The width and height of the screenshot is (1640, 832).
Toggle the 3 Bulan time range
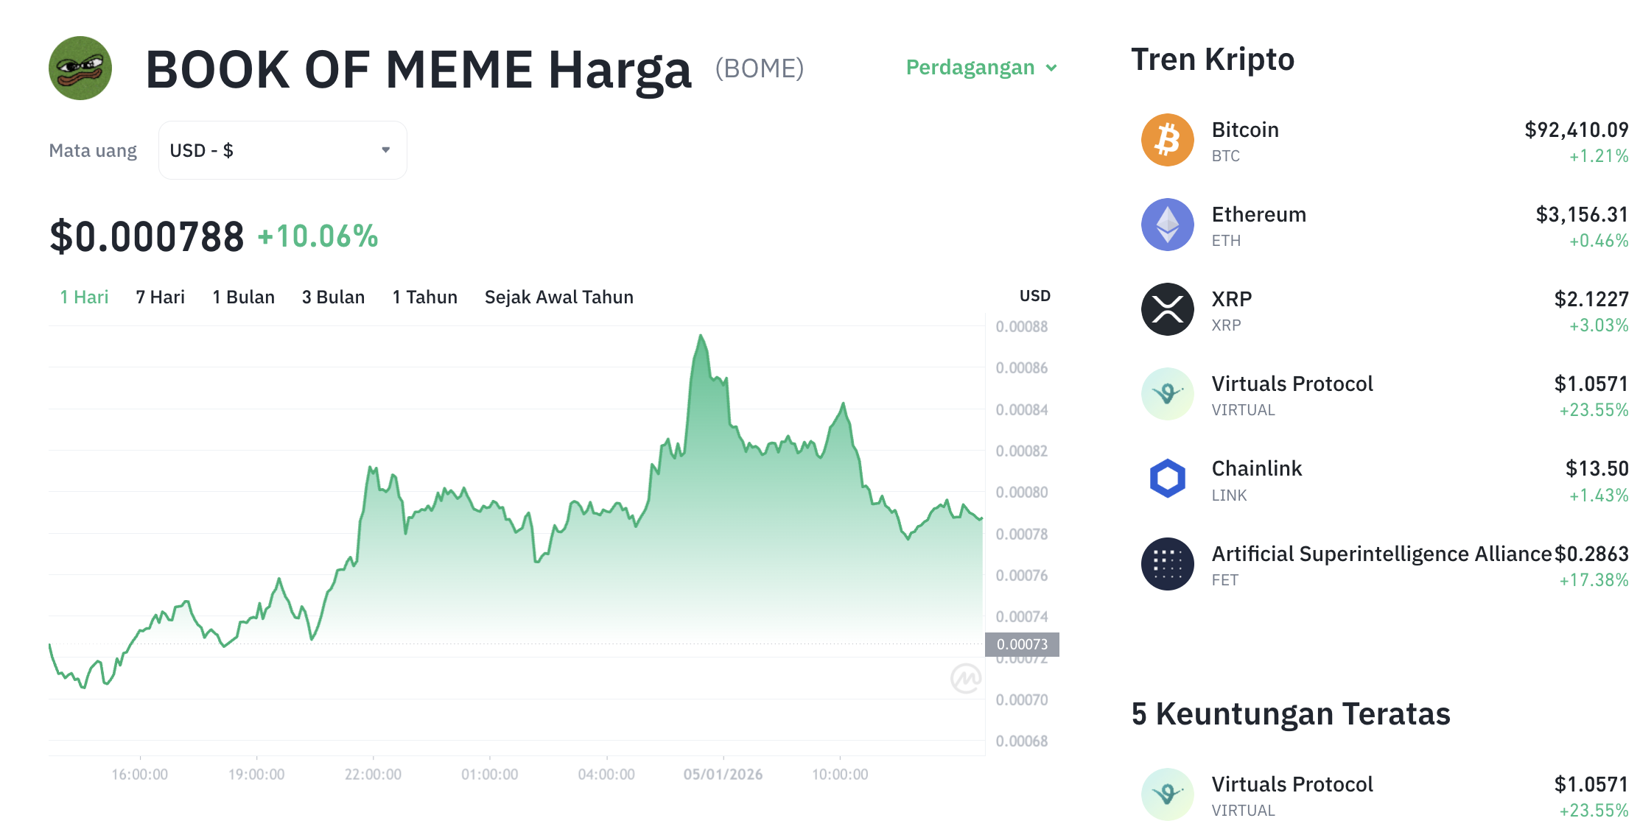tap(332, 297)
